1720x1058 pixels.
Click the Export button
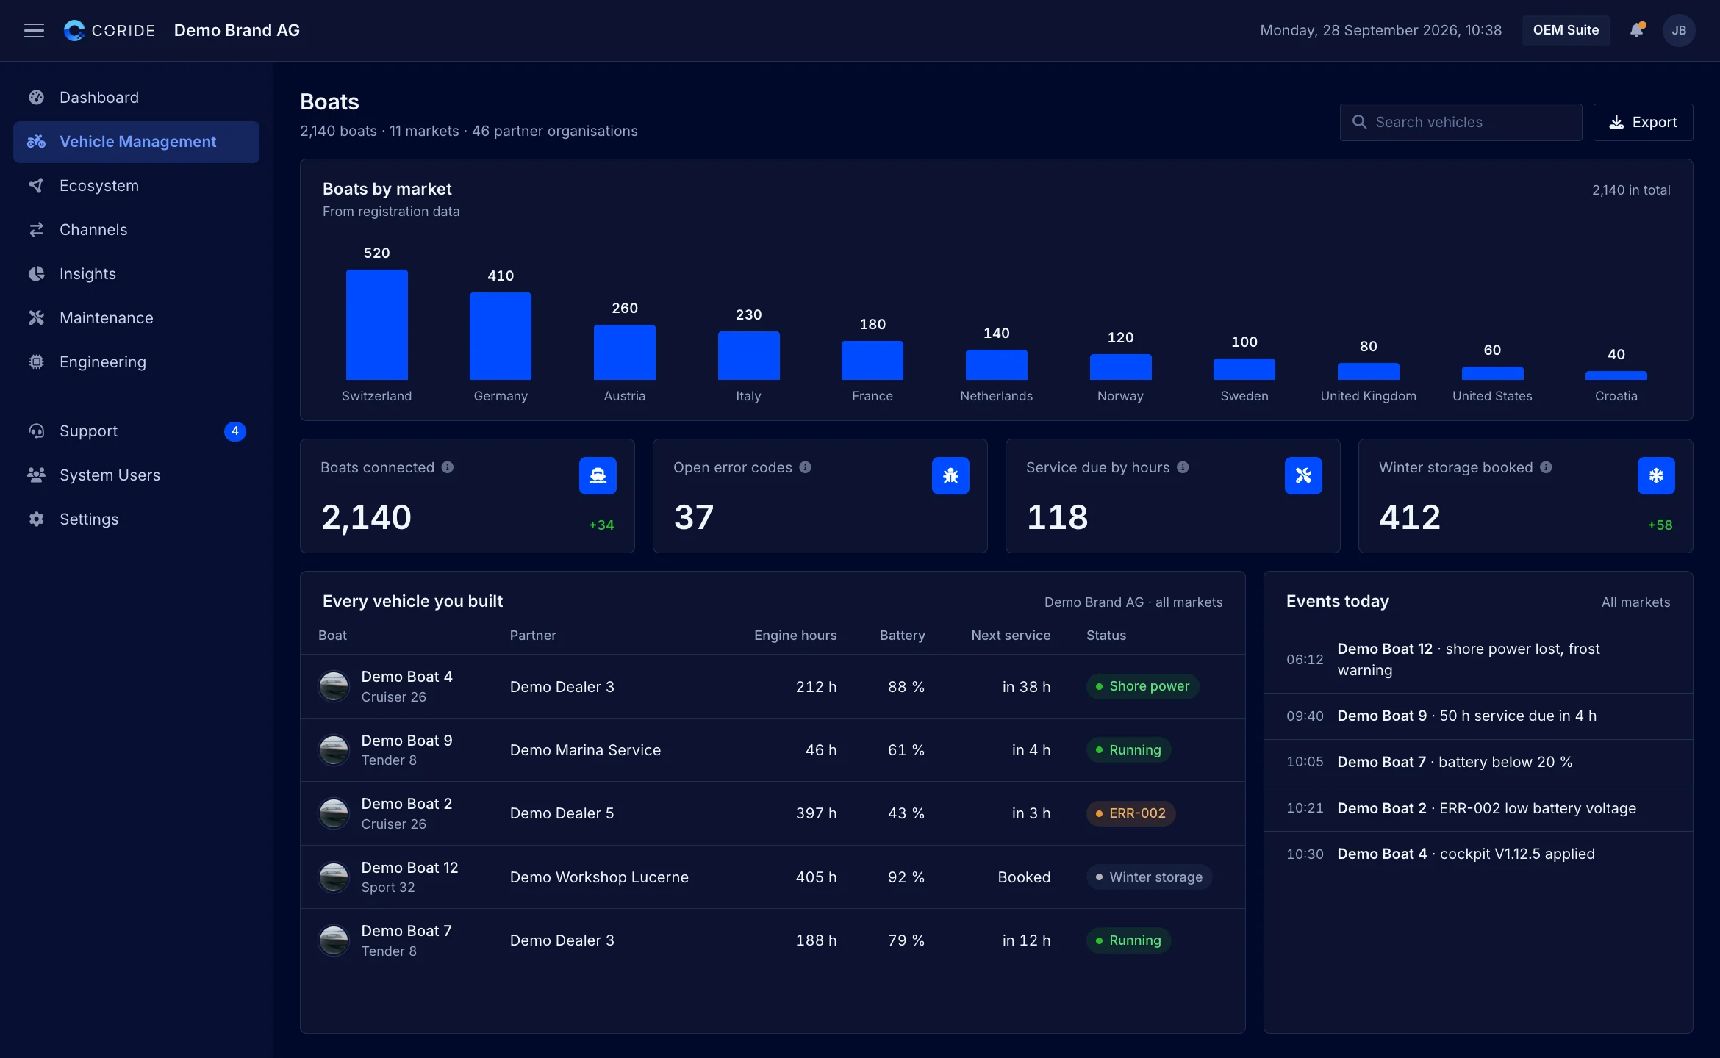pyautogui.click(x=1643, y=122)
